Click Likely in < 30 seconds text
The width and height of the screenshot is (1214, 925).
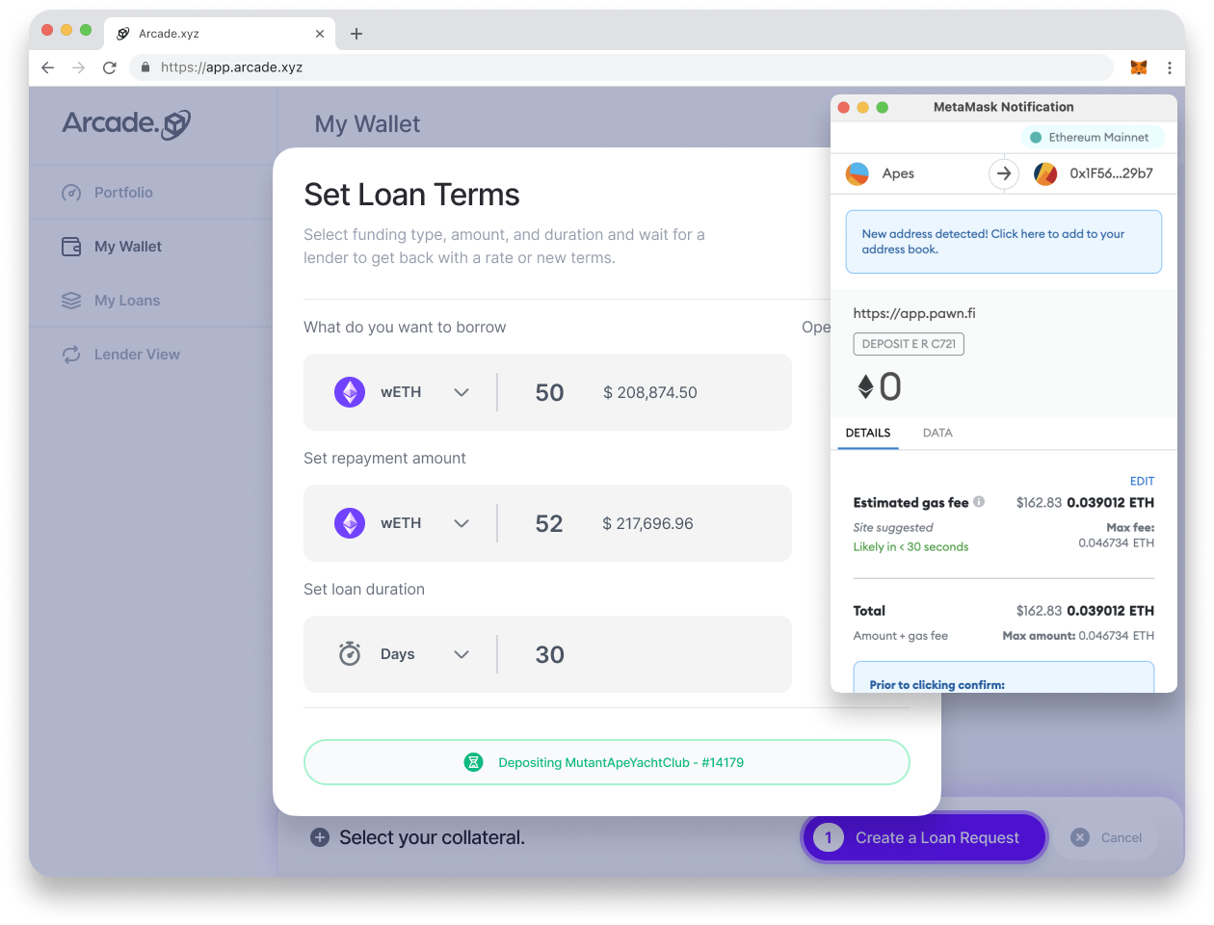click(910, 547)
